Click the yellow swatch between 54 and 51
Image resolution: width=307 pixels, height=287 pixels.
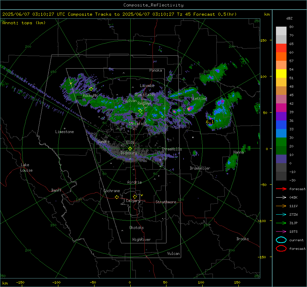pos(281,74)
